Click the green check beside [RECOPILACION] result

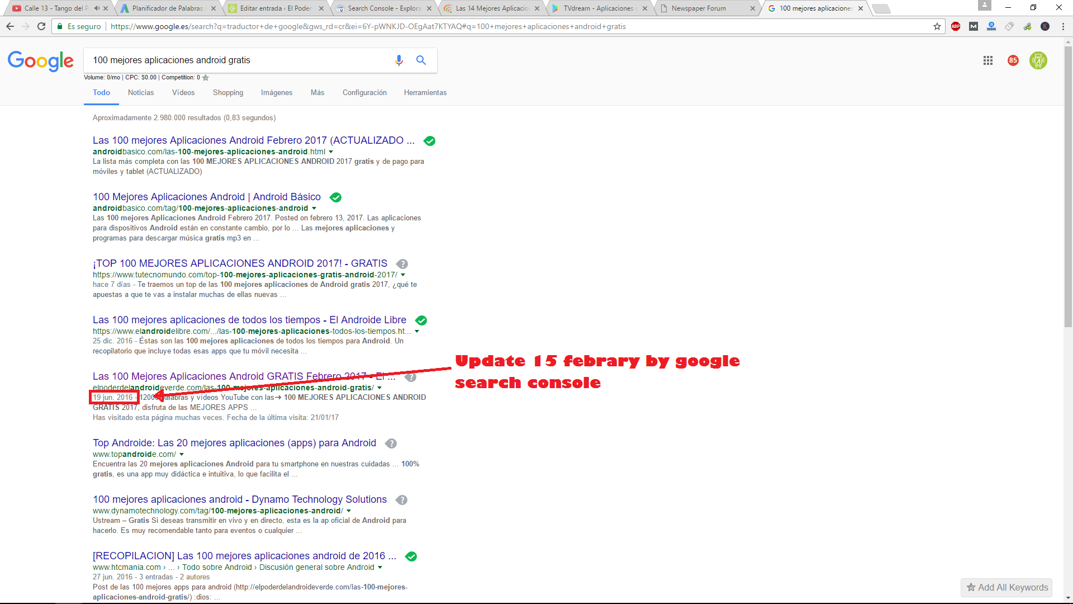pos(411,556)
